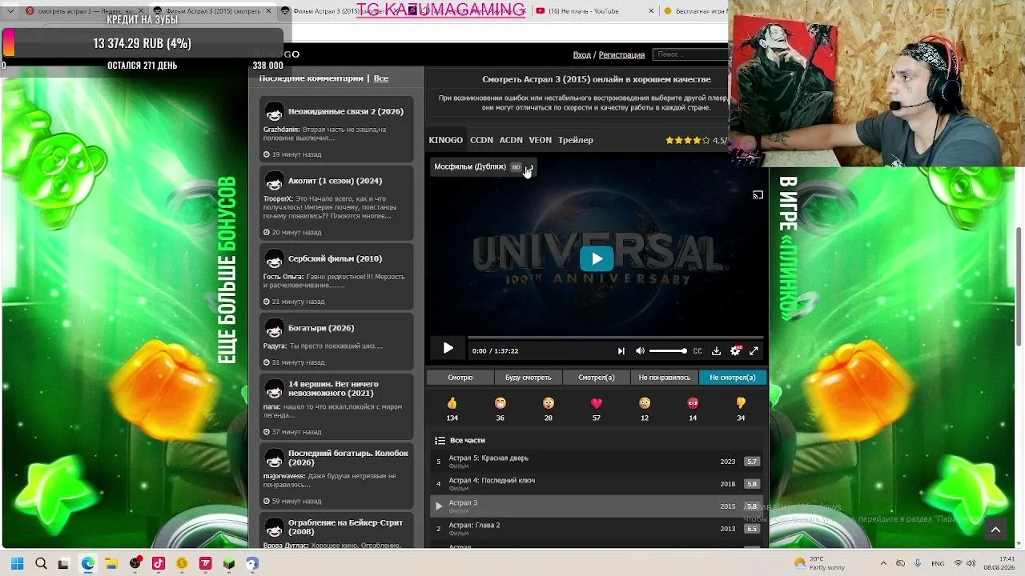Click the scroll-to-top arrow button
Image resolution: width=1025 pixels, height=576 pixels.
[995, 530]
